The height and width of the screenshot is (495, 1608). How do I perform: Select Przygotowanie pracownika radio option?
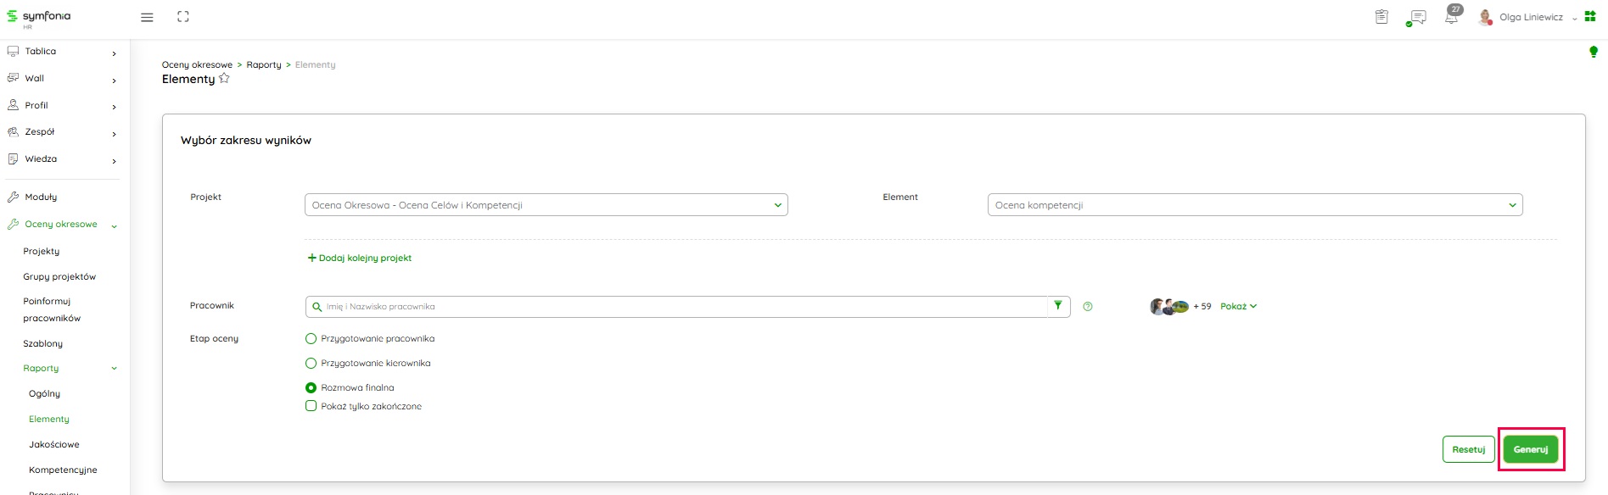point(311,339)
